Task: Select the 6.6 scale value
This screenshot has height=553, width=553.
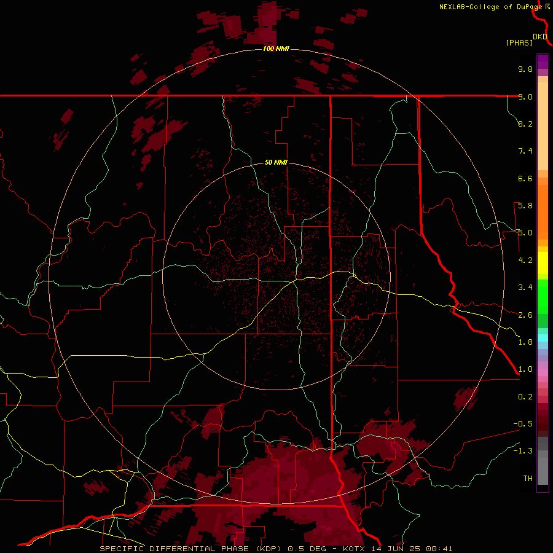Action: tap(525, 178)
